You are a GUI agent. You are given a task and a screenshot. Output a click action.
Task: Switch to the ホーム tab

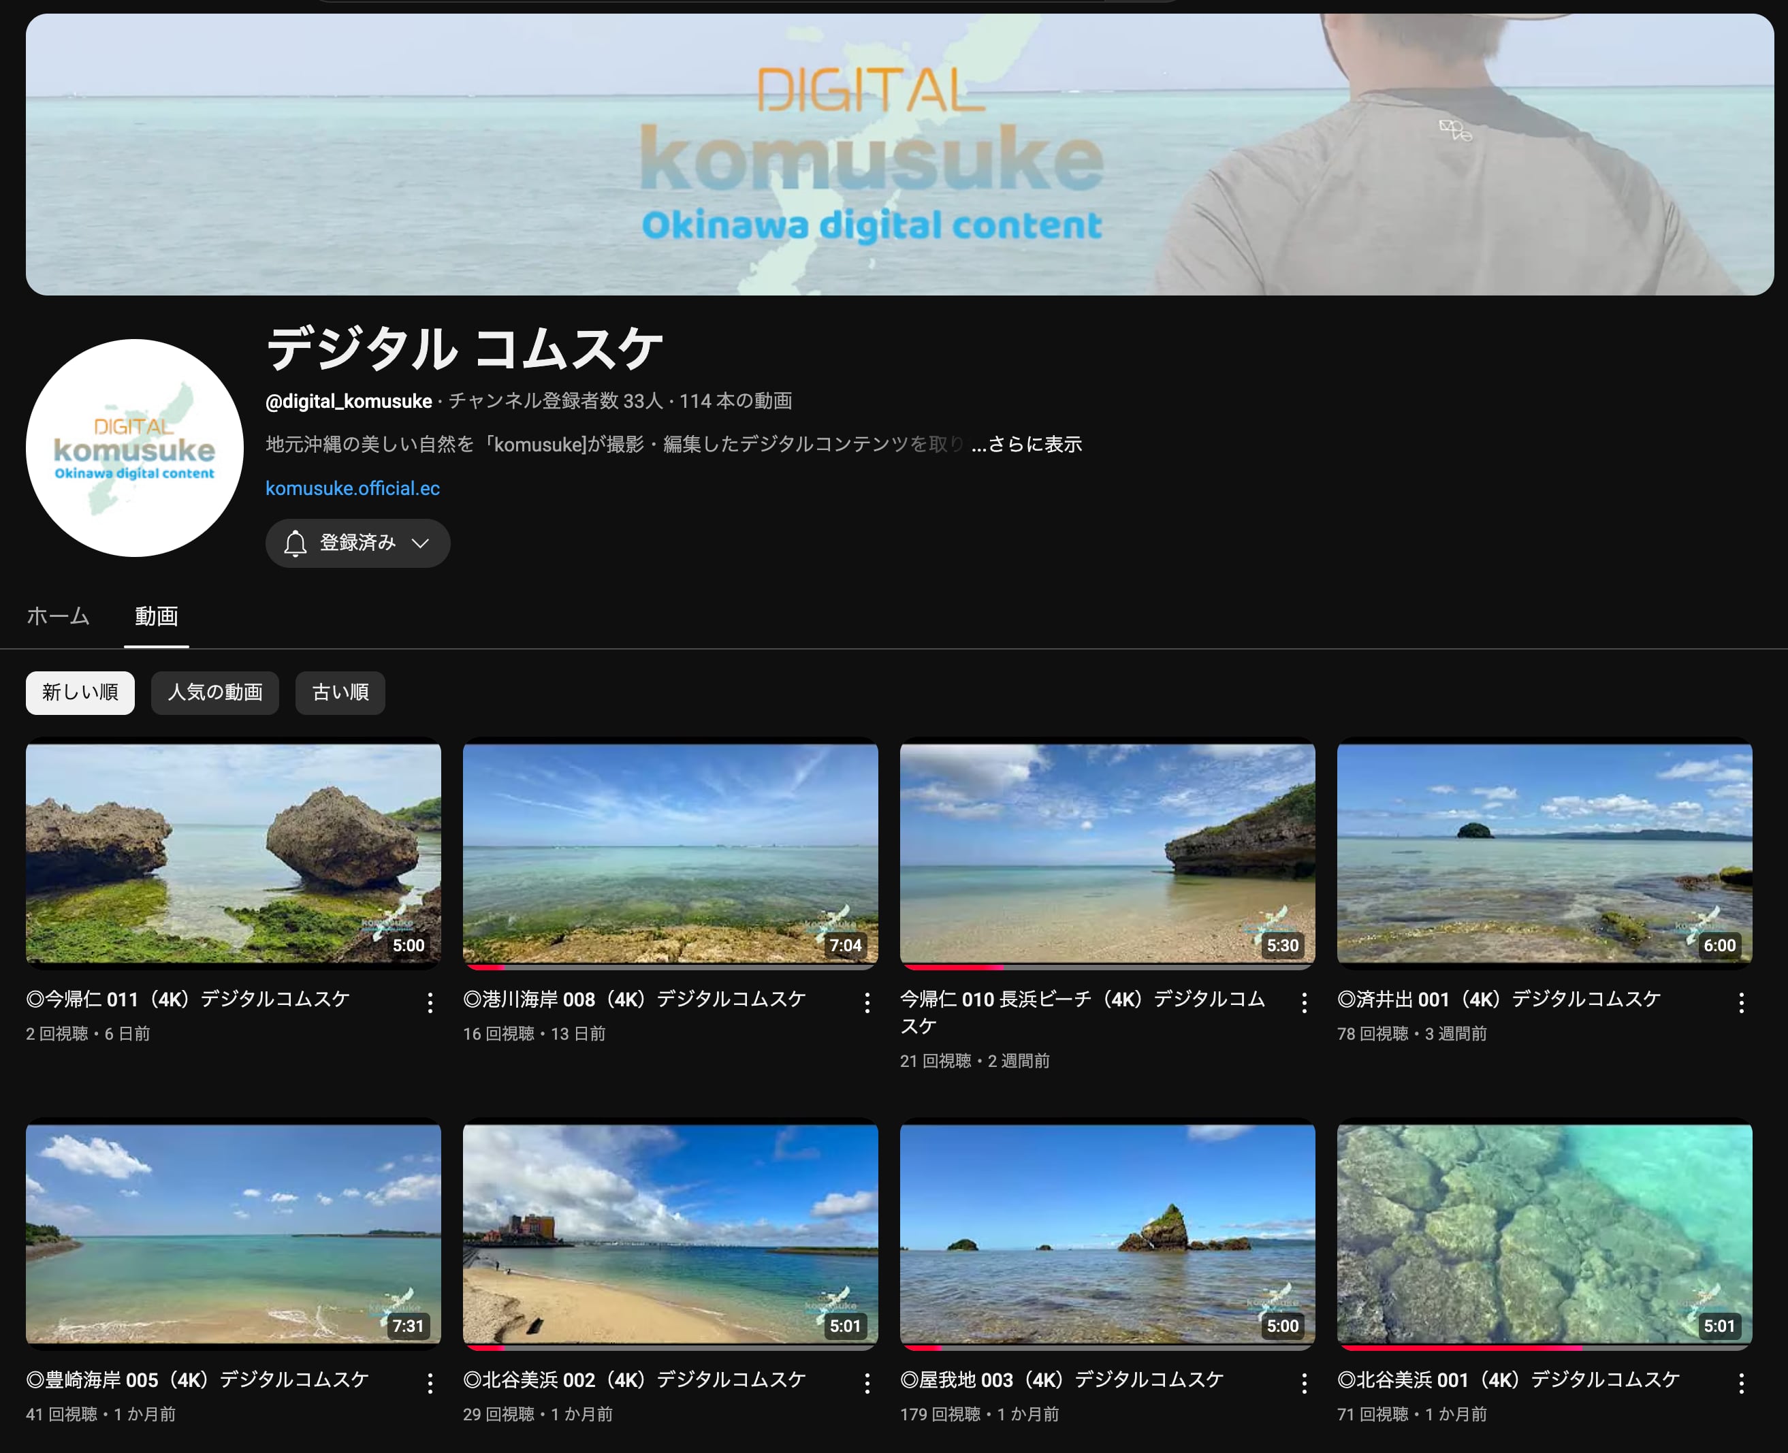pos(58,616)
